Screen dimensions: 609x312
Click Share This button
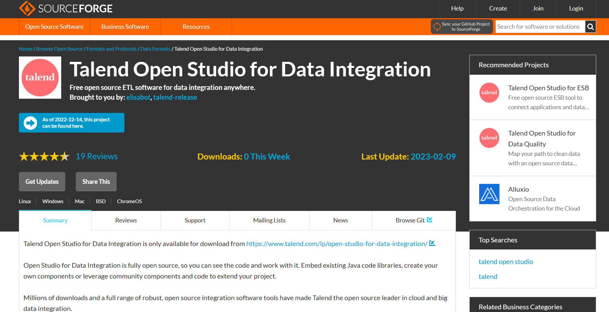point(96,182)
